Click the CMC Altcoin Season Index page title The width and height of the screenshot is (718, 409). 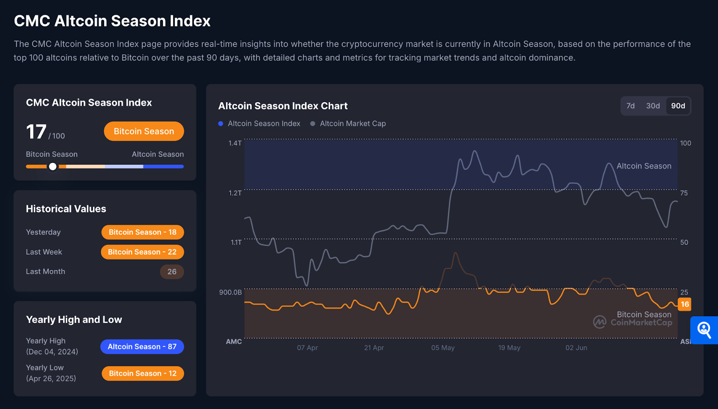(x=112, y=21)
